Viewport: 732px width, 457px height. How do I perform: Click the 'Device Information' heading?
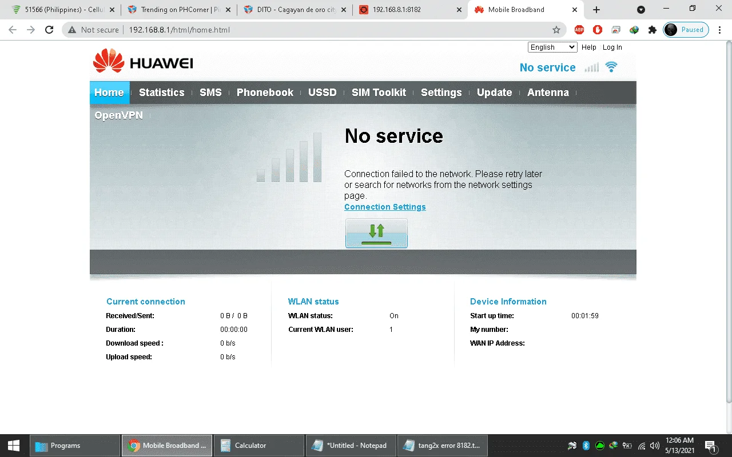coord(508,302)
